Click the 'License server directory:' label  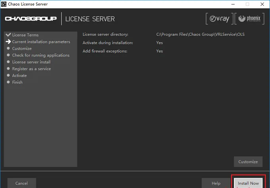coord(105,34)
